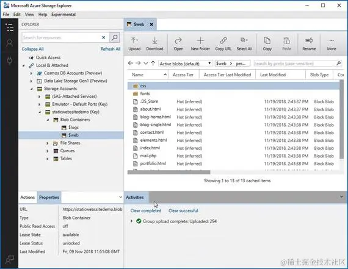348x269 pixels.
Task: Select the index.html blob row
Action: pyautogui.click(x=233, y=148)
